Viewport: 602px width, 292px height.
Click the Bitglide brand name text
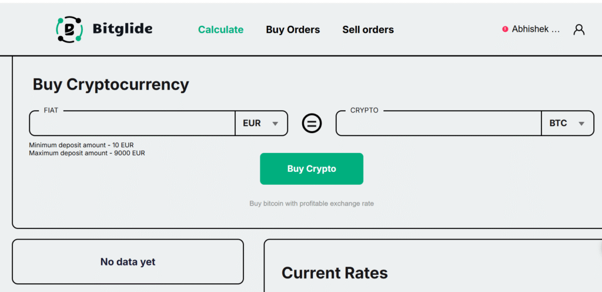122,29
